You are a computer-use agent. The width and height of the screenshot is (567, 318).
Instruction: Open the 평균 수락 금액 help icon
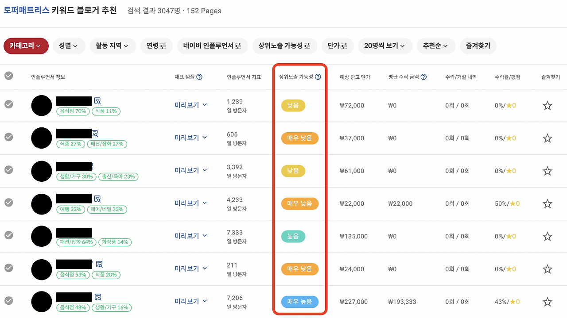[x=423, y=77]
